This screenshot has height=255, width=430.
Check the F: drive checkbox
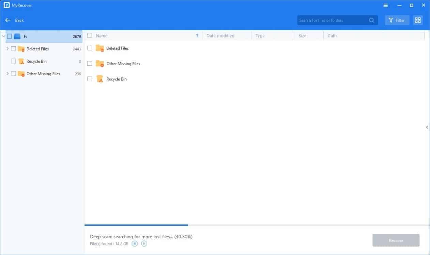coord(10,36)
